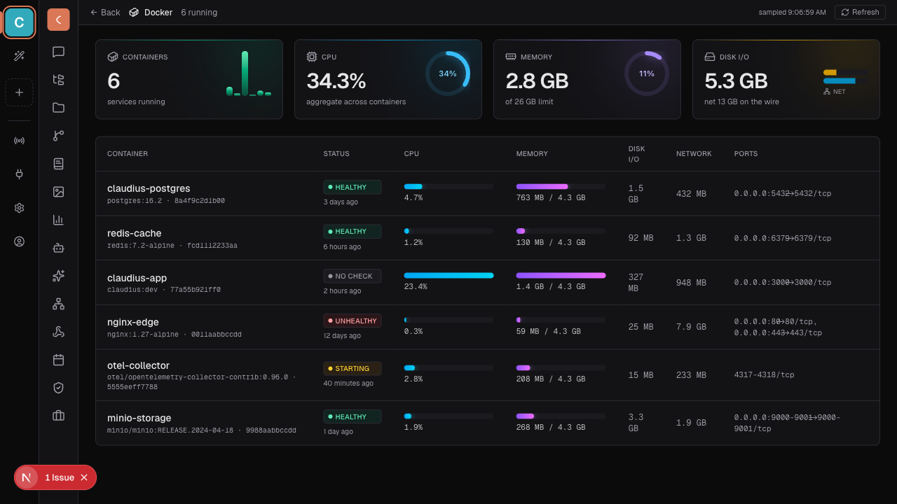The width and height of the screenshot is (897, 504).
Task: Open the calendar icon in sidebar
Action: click(58, 360)
